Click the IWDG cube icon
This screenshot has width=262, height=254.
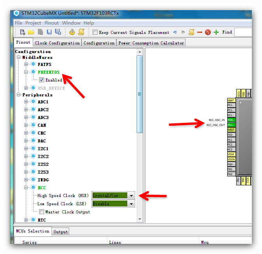[x=33, y=180]
